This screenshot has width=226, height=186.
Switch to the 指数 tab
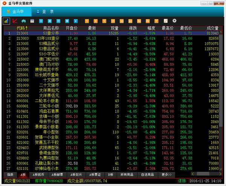pyautogui.click(x=10, y=175)
